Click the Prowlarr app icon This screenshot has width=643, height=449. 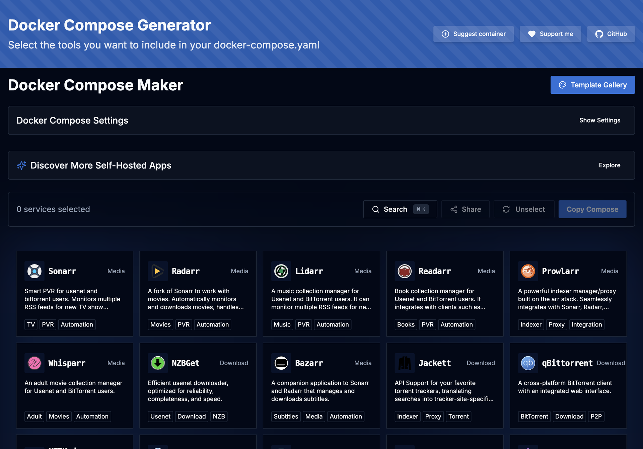(528, 271)
